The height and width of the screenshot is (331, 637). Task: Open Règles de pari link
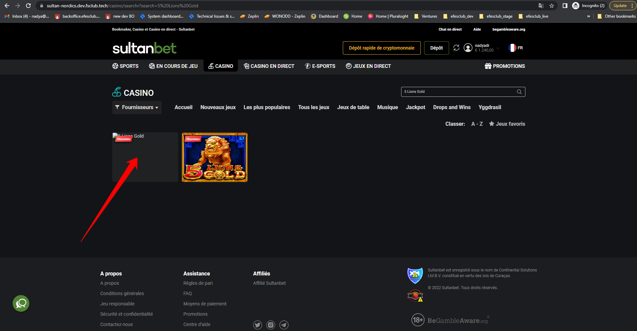(198, 283)
